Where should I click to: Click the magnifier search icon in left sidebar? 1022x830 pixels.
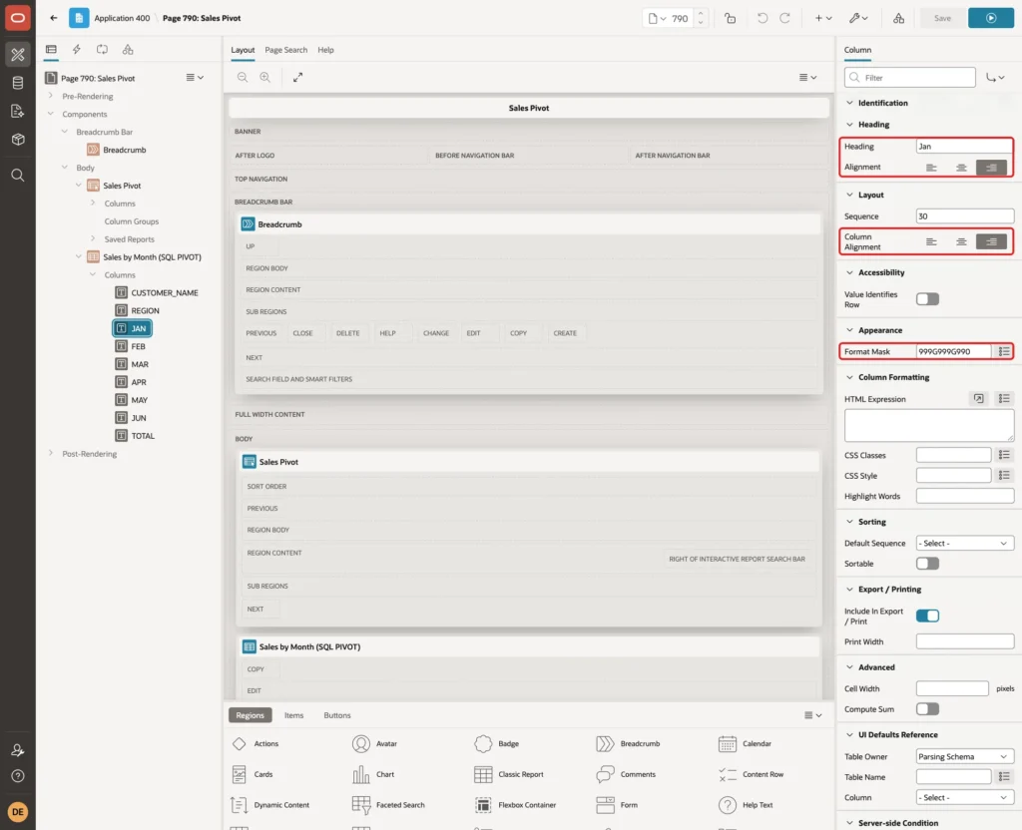pos(18,176)
